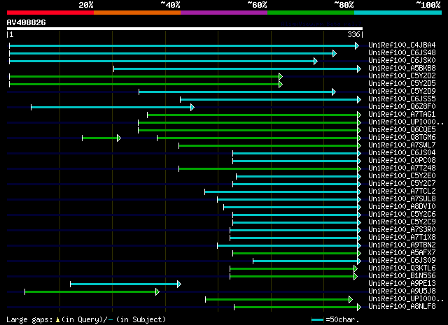Select the UniRef100_C5Y2C7 label
448x325 pixels.
pyautogui.click(x=402, y=184)
